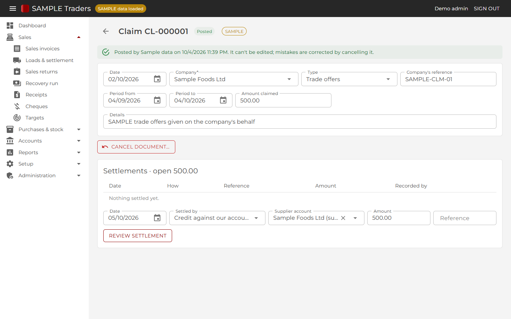This screenshot has width=511, height=319.
Task: Click the Cancel Document button
Action: click(136, 147)
